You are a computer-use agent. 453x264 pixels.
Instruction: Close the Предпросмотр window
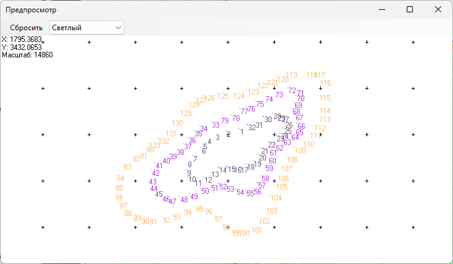(x=438, y=10)
